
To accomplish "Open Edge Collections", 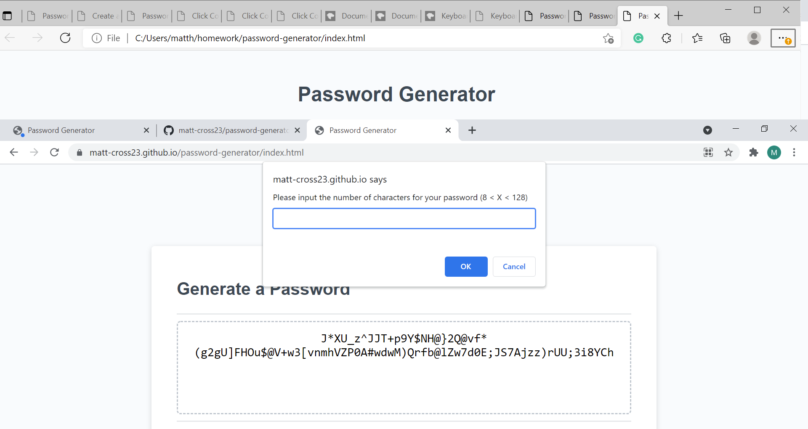I will point(726,38).
